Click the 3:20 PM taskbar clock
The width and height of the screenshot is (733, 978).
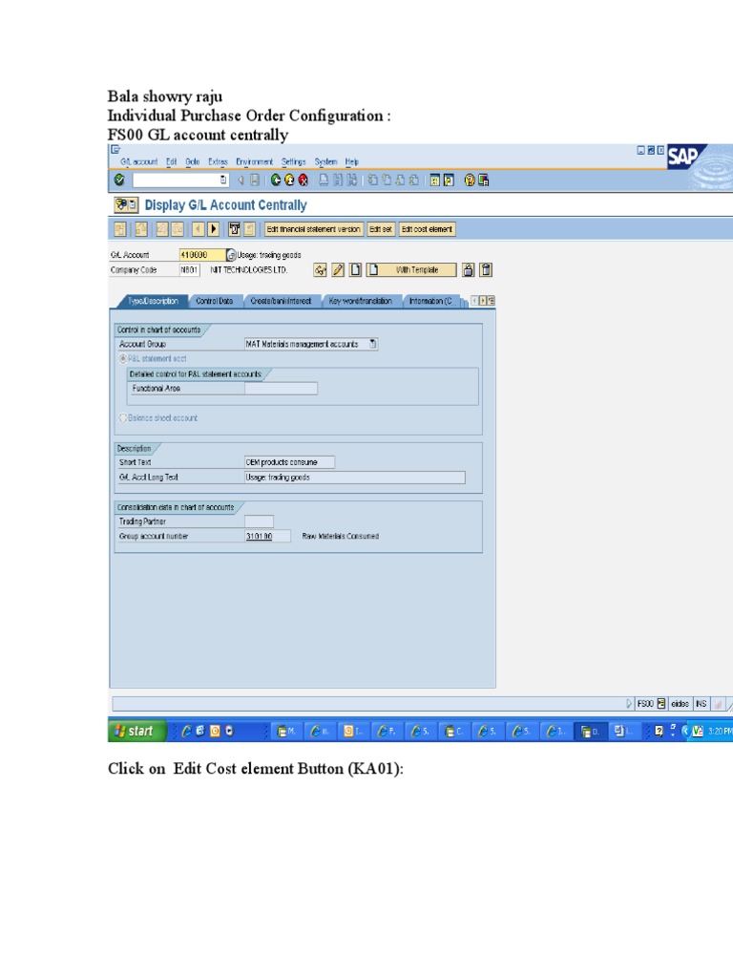720,731
